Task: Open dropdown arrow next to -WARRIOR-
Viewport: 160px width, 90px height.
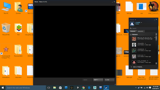Action: [x=145, y=49]
